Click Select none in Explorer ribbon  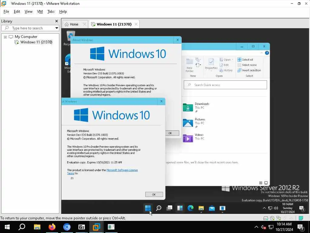point(247,65)
